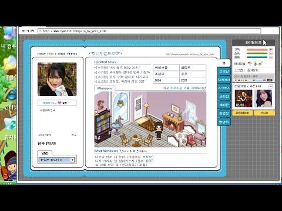Adjust the player volume slider
This screenshot has height=211, width=282.
coord(261,80)
